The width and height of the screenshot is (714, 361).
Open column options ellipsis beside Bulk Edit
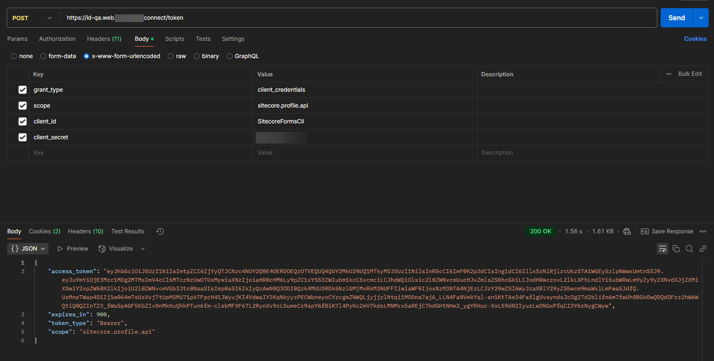[669, 74]
